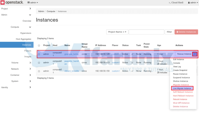This screenshot has width=199, height=113.
Task: Expand the Identity sidebar section
Action: coord(30,87)
